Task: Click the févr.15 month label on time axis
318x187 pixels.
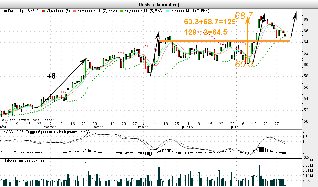Action: tap(6, 127)
